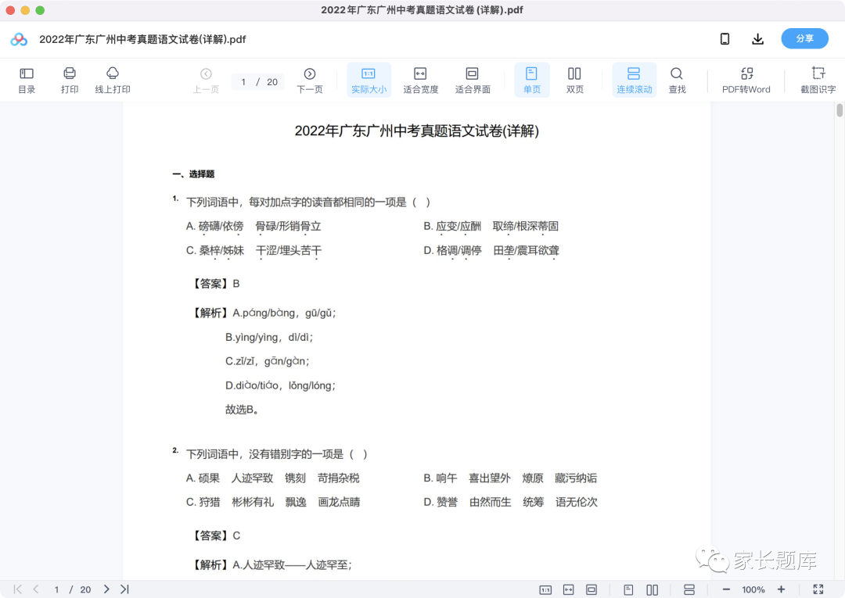845x598 pixels.
Task: Go to 下一页 next page
Action: point(310,81)
